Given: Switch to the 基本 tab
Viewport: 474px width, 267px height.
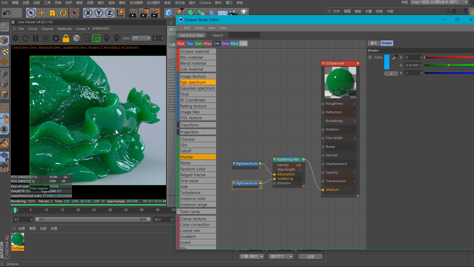Looking at the screenshot, I should pos(374,43).
